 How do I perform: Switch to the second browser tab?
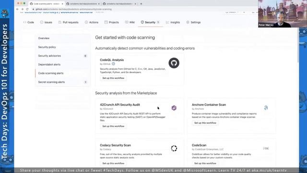click(83, 4)
